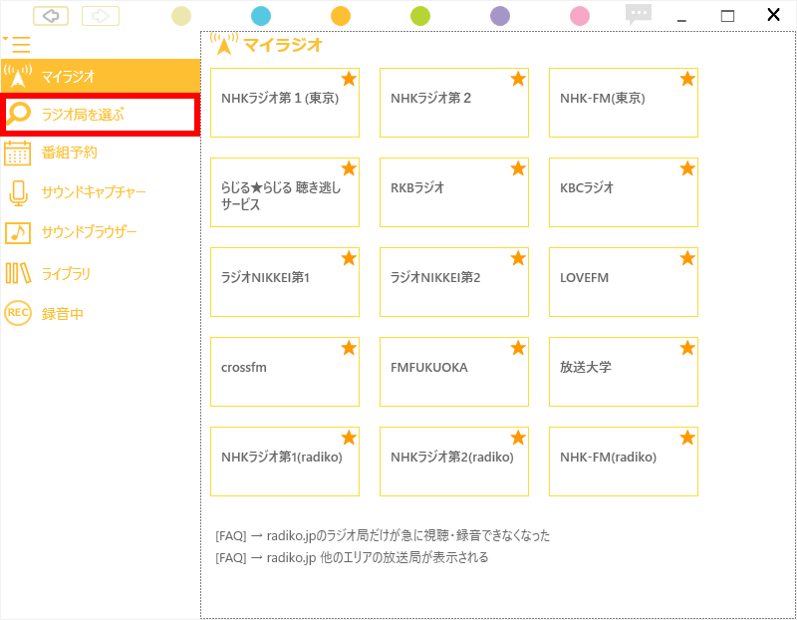Open the NHKラジオ第２ station tile

pyautogui.click(x=454, y=103)
